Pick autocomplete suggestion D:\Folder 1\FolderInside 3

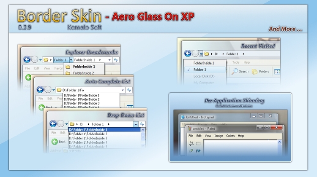[x=82, y=103]
